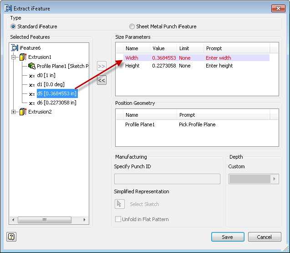Select the Standard iFeature radio button
290x253 pixels.
click(x=13, y=26)
